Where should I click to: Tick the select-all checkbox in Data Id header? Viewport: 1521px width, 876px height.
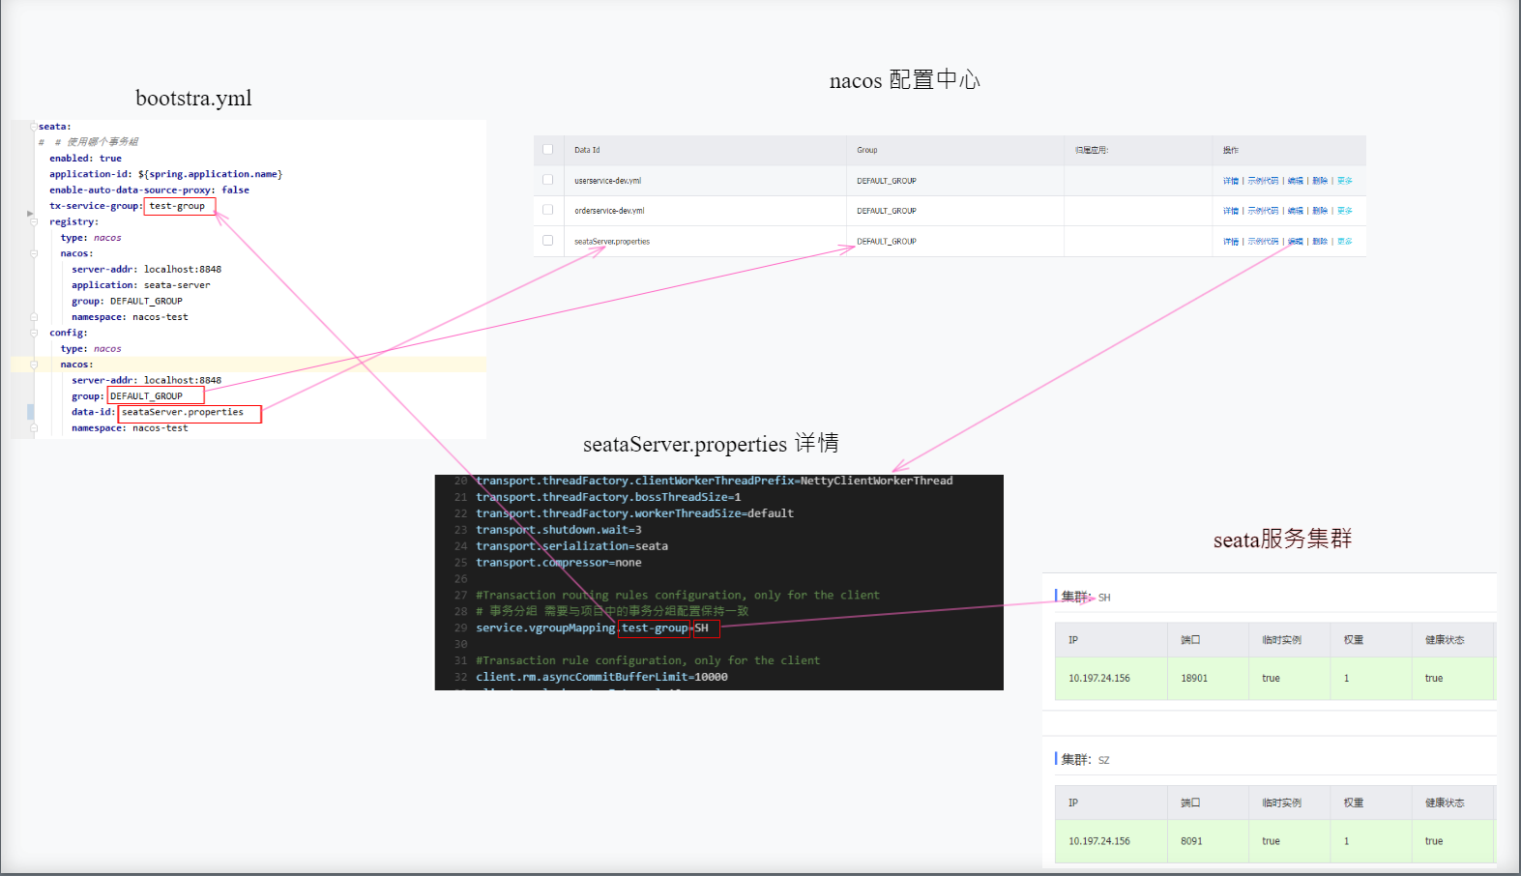click(548, 150)
